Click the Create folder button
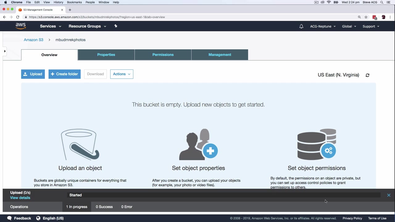395x222 pixels. (x=64, y=74)
